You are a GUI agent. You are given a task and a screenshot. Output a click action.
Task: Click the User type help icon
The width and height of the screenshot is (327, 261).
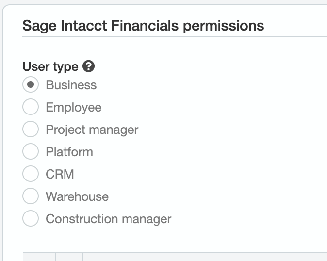tap(89, 66)
